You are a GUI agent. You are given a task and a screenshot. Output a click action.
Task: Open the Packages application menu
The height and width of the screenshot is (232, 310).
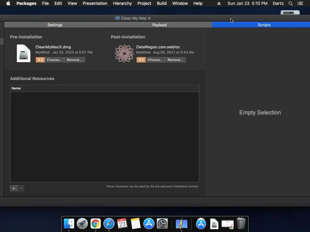26,3
